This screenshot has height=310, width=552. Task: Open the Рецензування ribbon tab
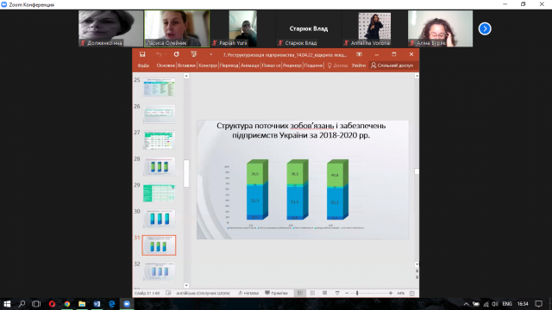click(292, 65)
